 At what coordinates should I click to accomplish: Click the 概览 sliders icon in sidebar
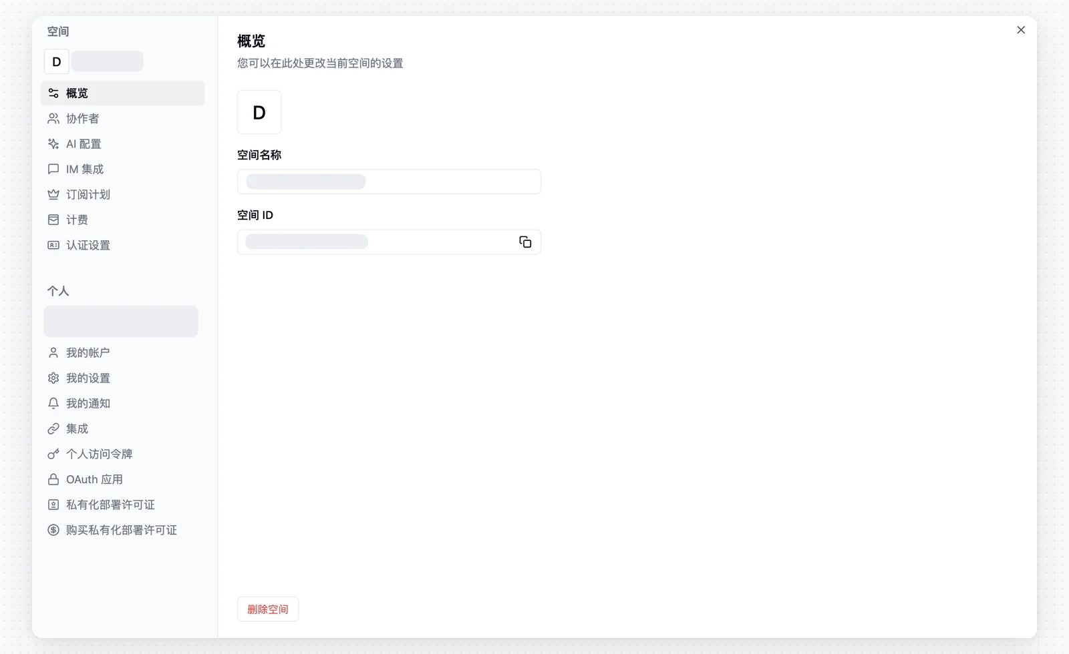pyautogui.click(x=53, y=93)
